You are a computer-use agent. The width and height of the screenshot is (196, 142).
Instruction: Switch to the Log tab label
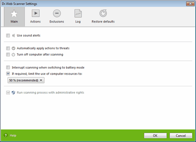(78, 22)
